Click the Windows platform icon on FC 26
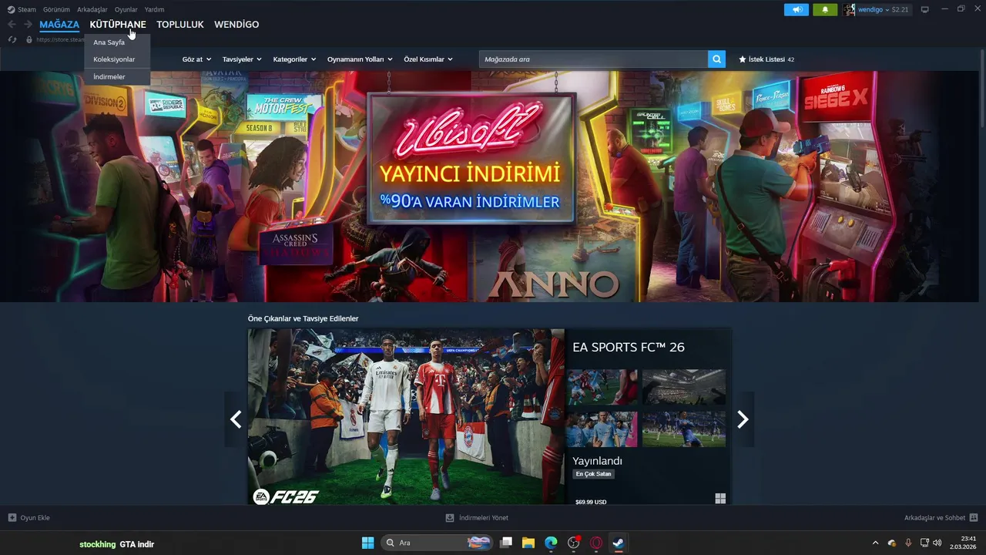 pyautogui.click(x=720, y=499)
